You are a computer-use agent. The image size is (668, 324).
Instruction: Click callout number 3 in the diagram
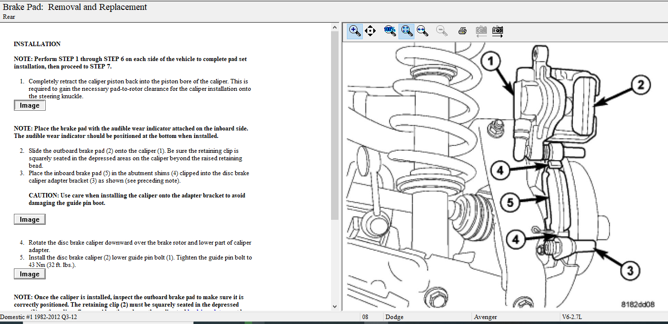630,271
